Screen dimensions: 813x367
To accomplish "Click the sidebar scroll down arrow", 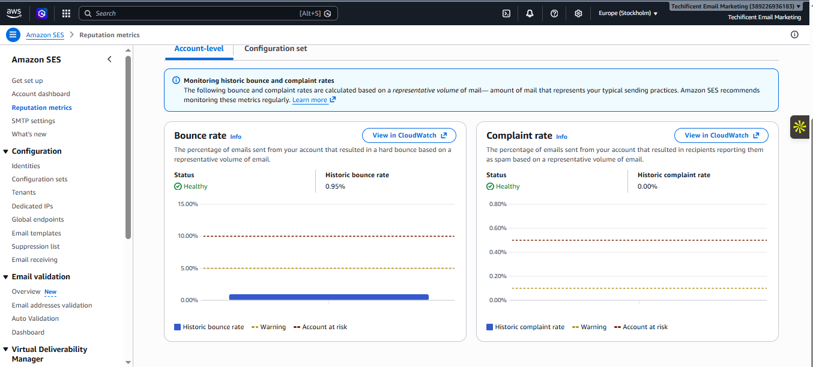I will (x=128, y=362).
